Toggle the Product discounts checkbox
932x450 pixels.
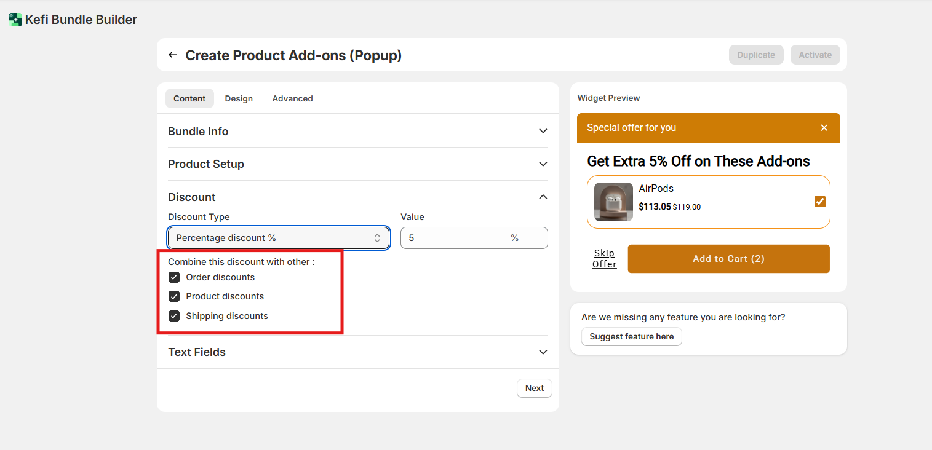174,296
